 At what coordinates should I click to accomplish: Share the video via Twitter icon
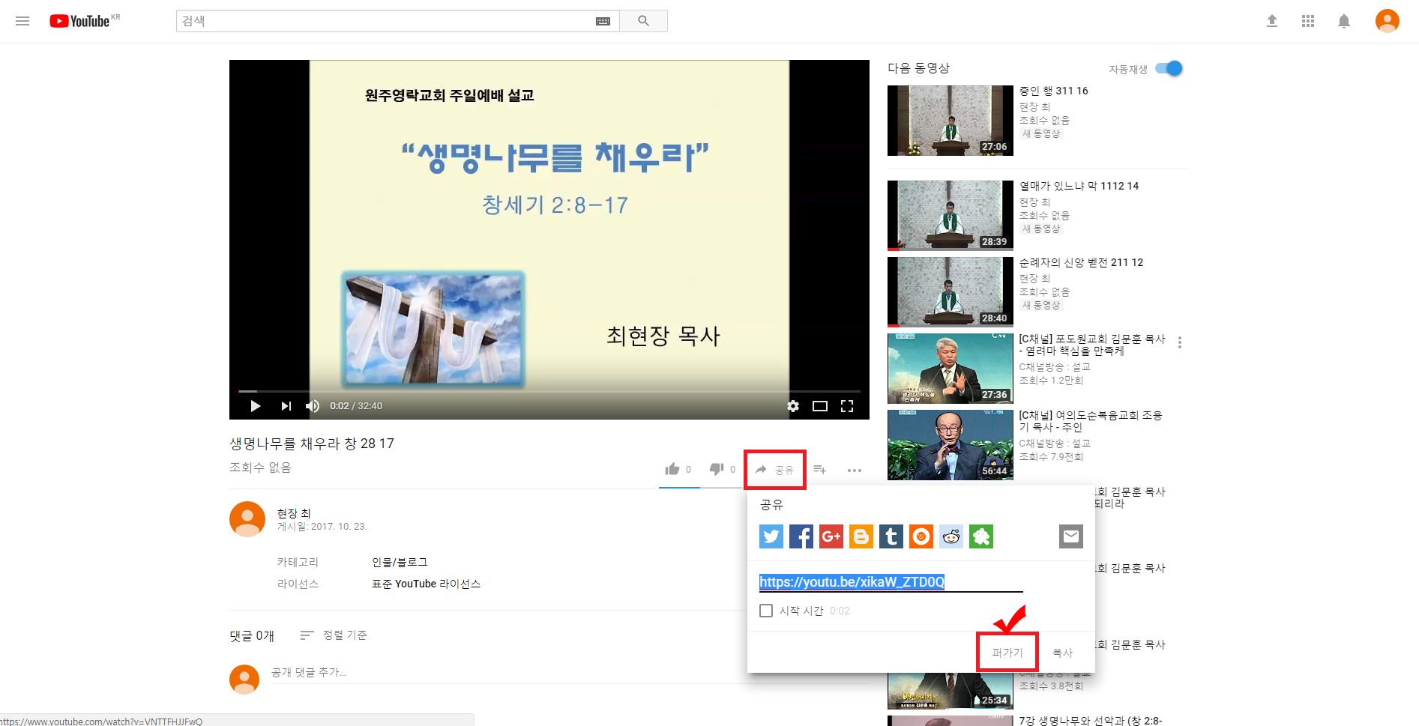(771, 536)
